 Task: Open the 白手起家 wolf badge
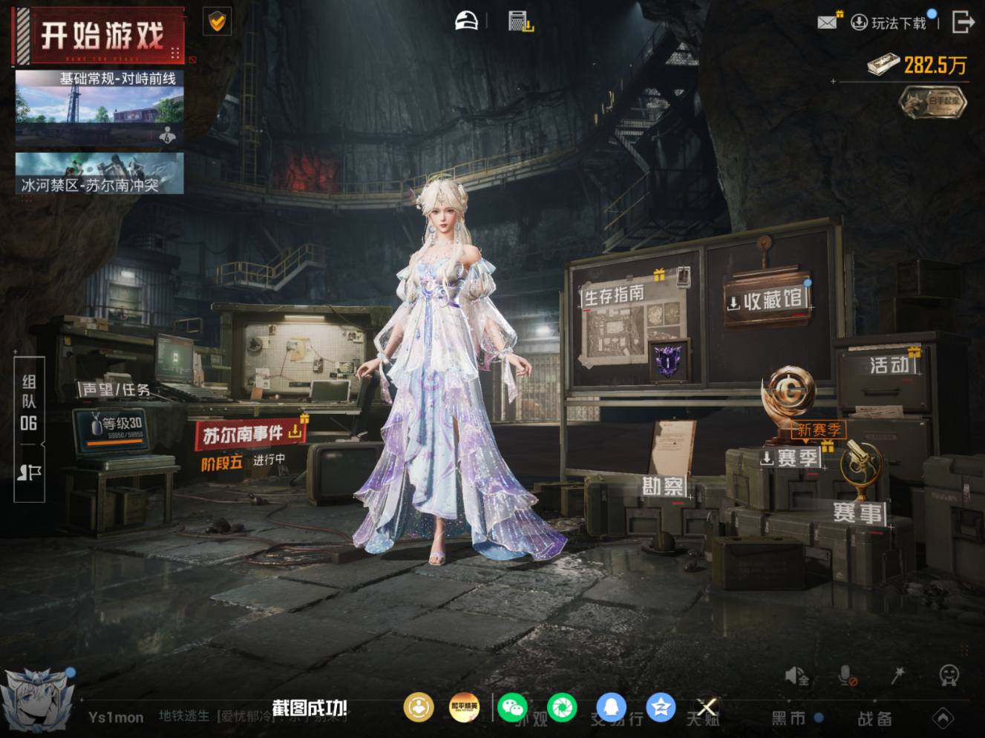(932, 102)
